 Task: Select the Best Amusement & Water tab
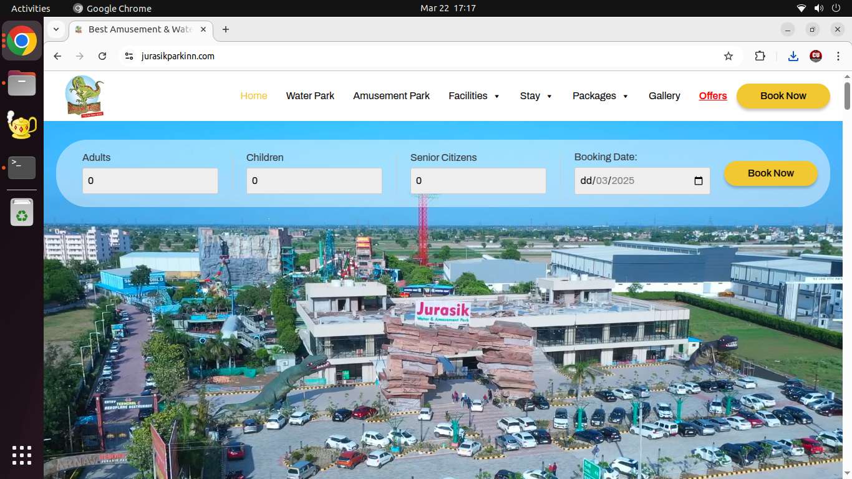coord(141,29)
